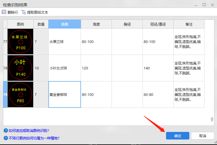Click quantity cell 10 in row 78

41,68
